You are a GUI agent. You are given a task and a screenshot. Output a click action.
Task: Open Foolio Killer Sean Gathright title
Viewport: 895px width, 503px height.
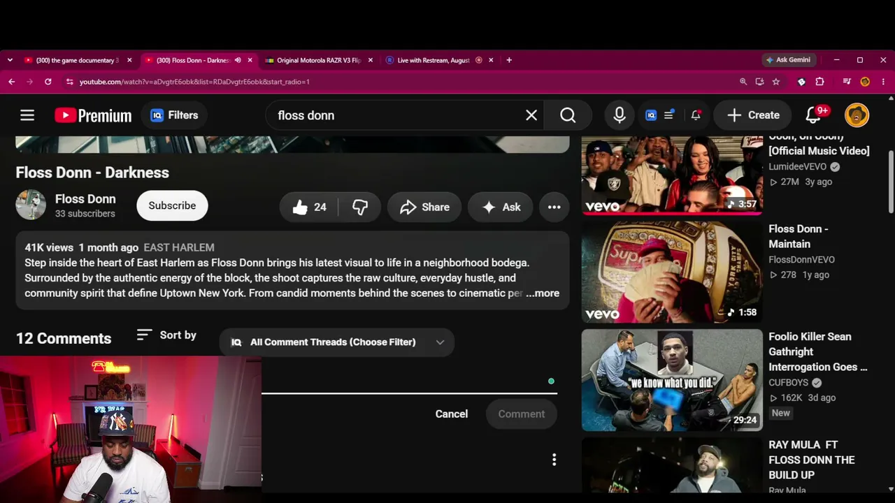click(x=818, y=351)
